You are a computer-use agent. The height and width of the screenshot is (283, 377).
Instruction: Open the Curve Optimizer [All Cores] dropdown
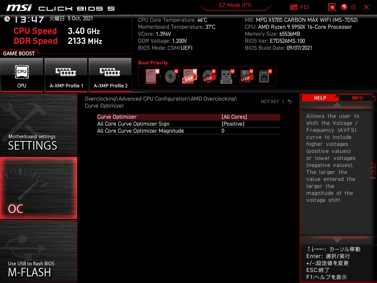click(x=188, y=117)
